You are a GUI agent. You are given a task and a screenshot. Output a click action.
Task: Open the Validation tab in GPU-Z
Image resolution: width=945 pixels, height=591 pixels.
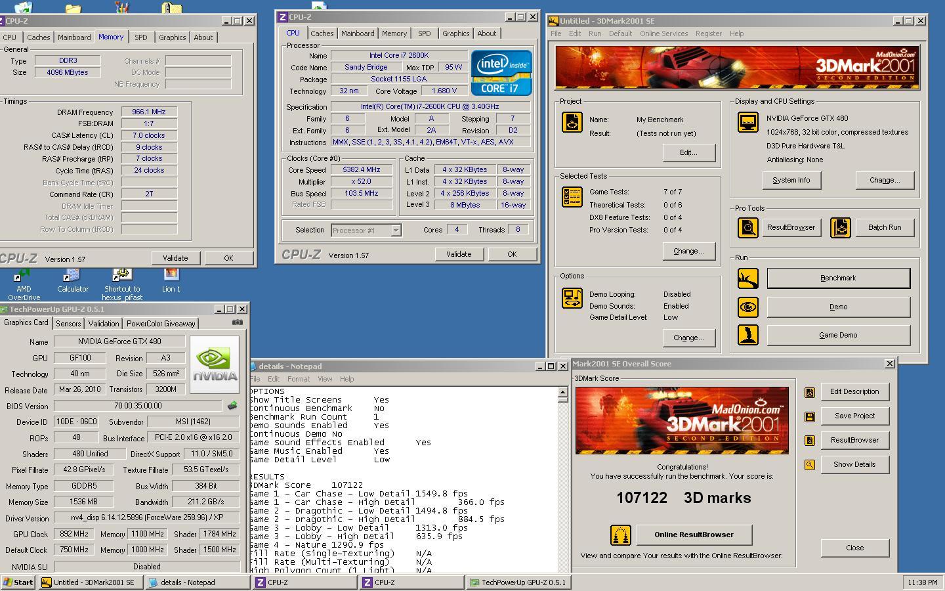(104, 324)
